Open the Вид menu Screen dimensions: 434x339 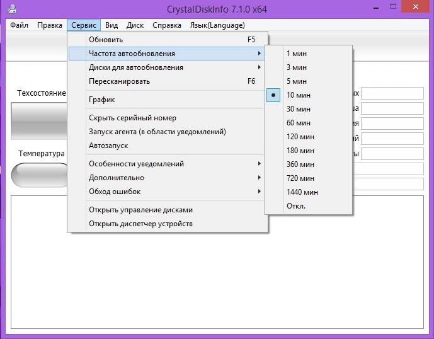click(111, 25)
